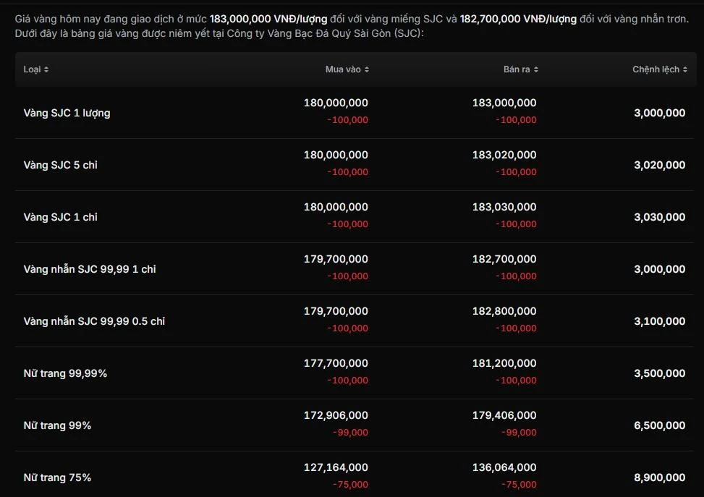Click the Nữ trang 99% row name

(57, 425)
